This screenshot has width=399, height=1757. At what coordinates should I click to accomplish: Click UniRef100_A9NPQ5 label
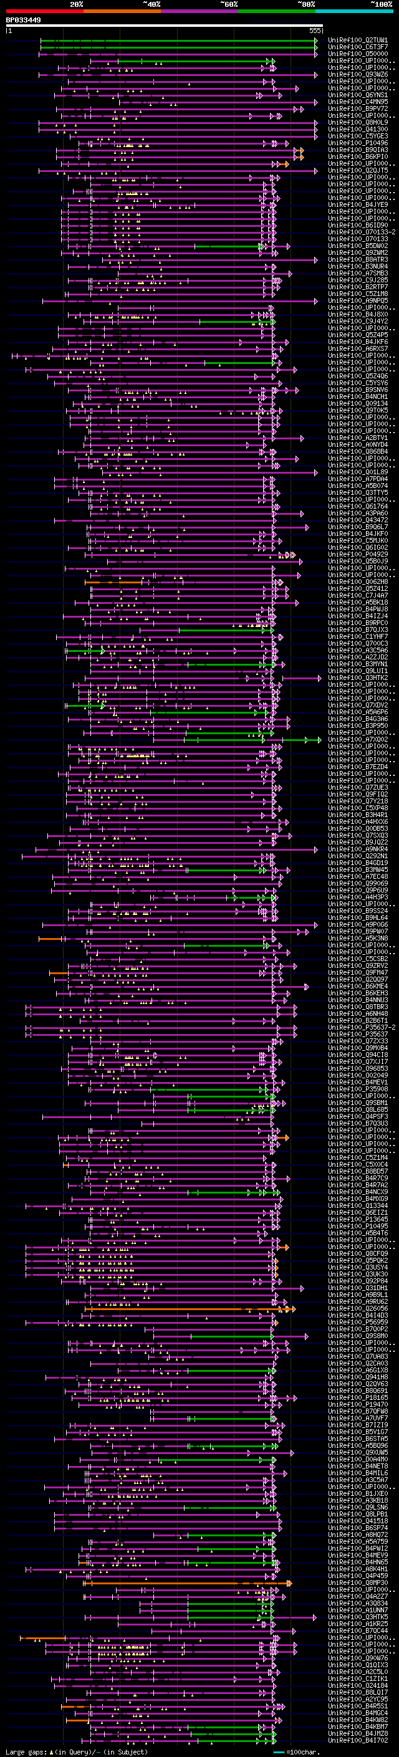pyautogui.click(x=357, y=300)
